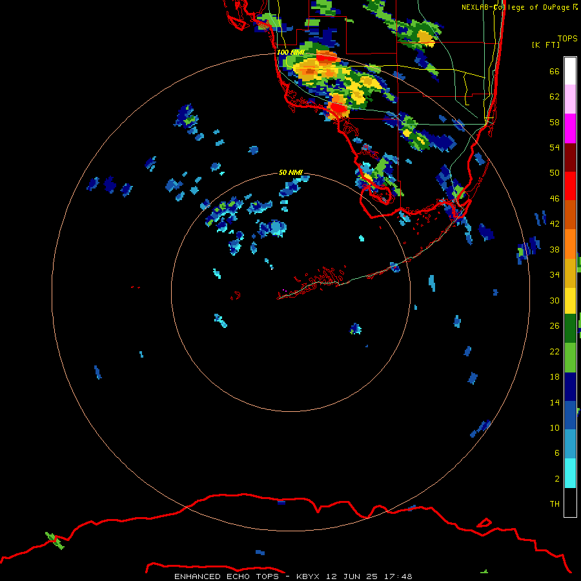Click the 30 value on the legend
The width and height of the screenshot is (581, 581).
(555, 300)
